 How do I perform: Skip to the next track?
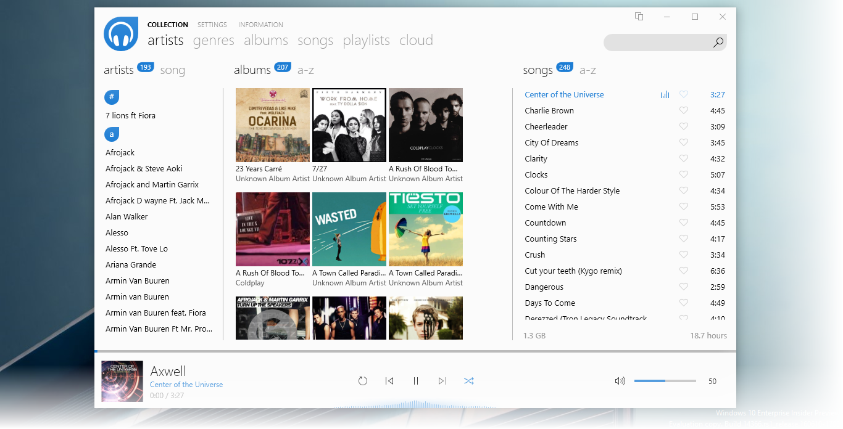(x=442, y=381)
